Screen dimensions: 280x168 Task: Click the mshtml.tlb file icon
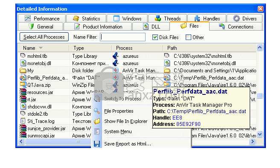[23, 56]
